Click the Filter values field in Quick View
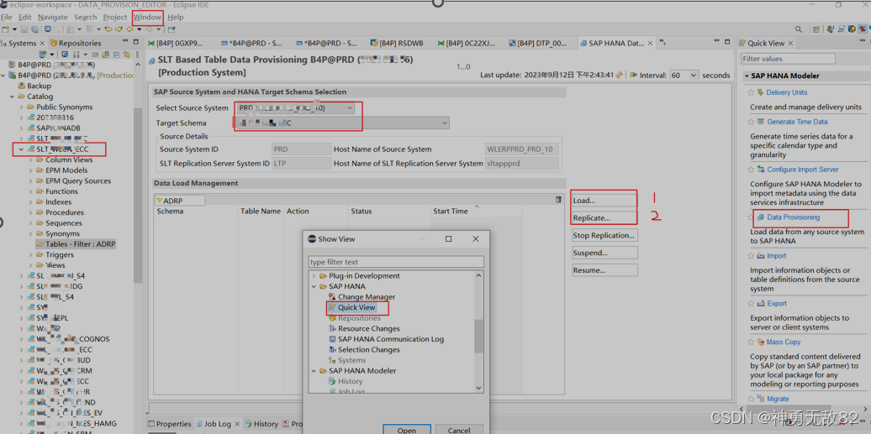 tap(788, 59)
